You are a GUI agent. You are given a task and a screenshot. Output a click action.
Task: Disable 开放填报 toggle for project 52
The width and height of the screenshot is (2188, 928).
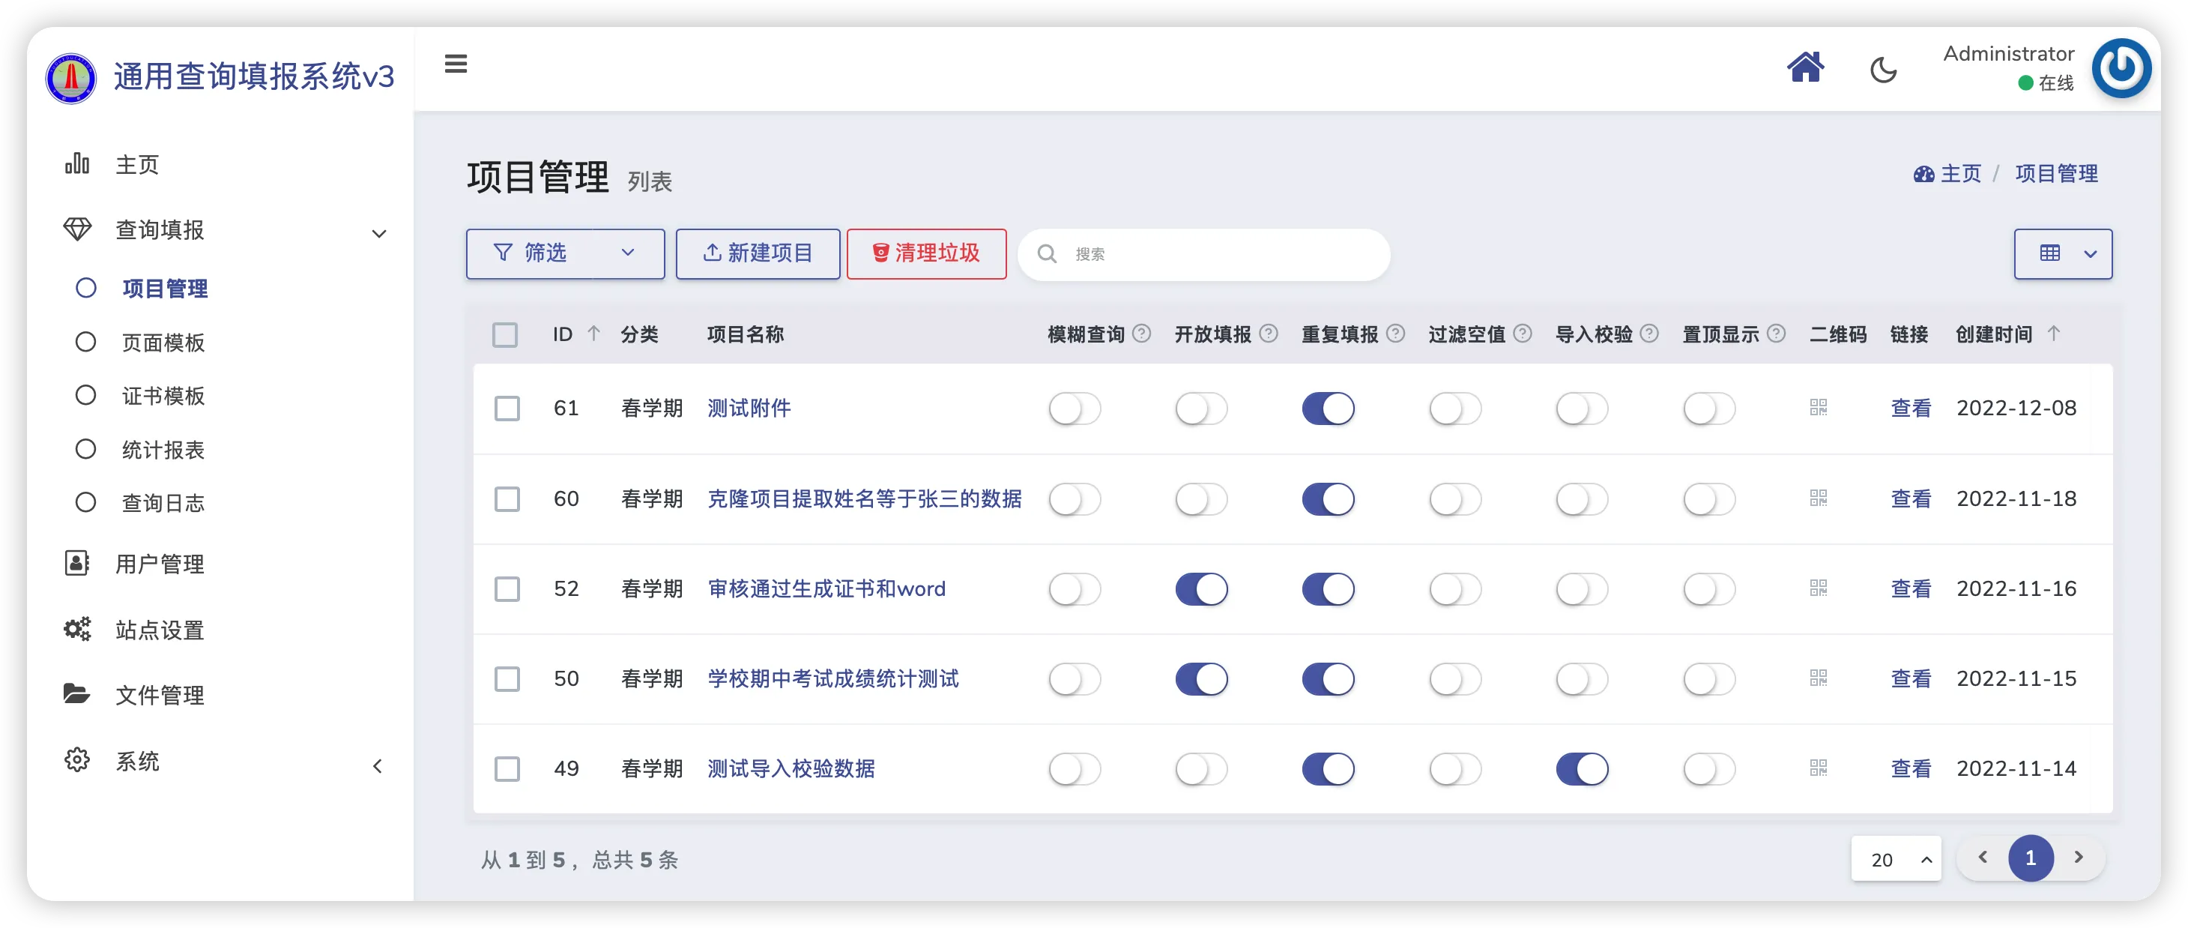point(1201,589)
